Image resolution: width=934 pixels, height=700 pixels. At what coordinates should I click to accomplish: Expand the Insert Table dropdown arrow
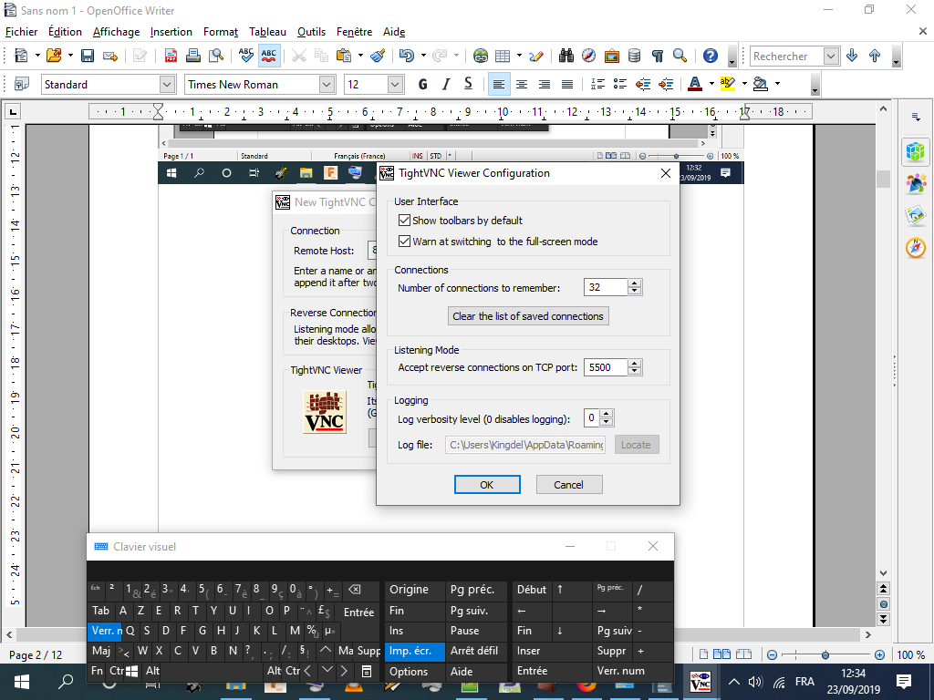[519, 56]
